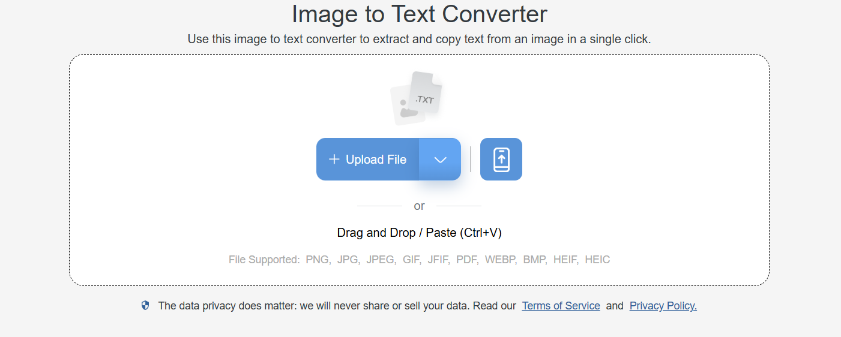Click the plus icon on Upload File
841x337 pixels.
click(x=334, y=160)
